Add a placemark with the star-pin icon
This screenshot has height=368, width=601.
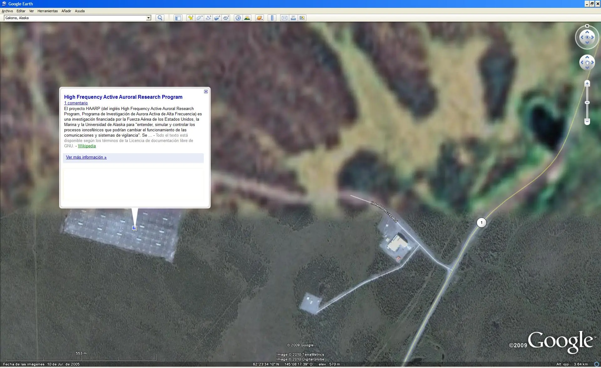click(190, 18)
